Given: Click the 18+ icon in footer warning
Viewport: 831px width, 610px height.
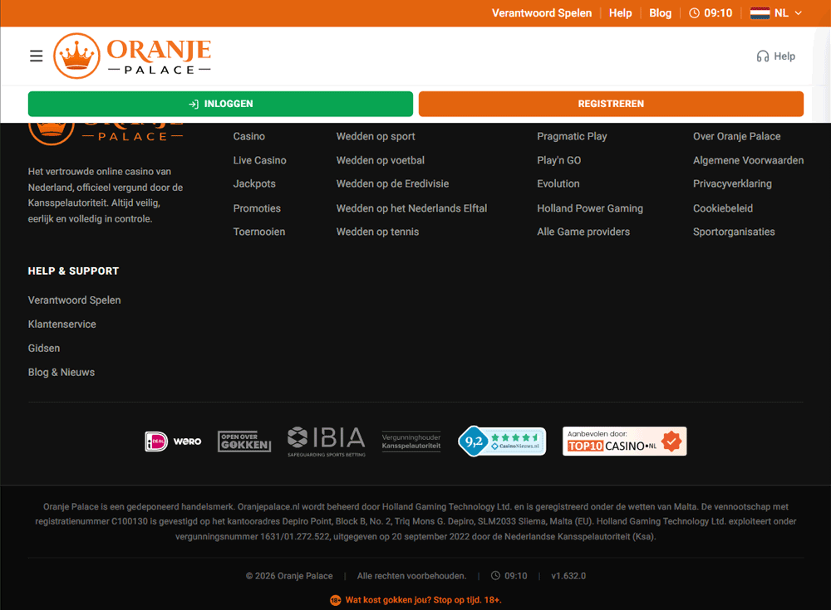Looking at the screenshot, I should click(336, 600).
